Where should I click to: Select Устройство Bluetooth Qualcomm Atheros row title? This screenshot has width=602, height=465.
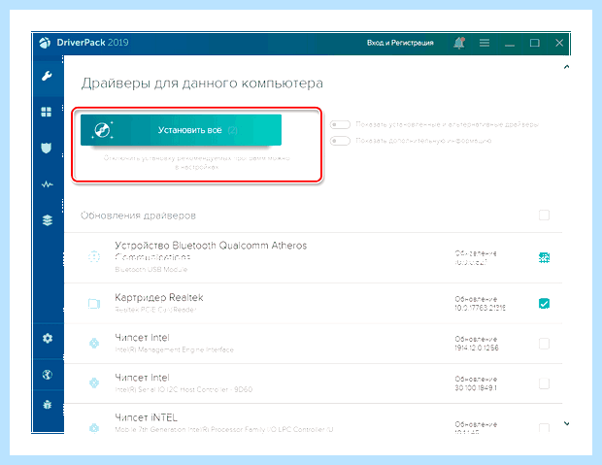211,250
